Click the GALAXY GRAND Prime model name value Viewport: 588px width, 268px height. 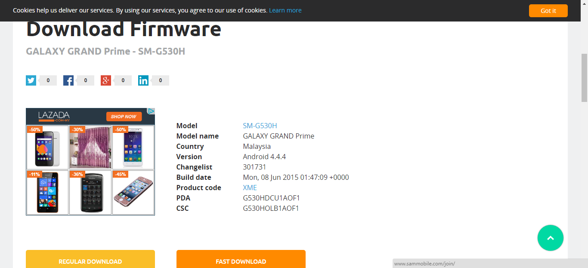[279, 136]
